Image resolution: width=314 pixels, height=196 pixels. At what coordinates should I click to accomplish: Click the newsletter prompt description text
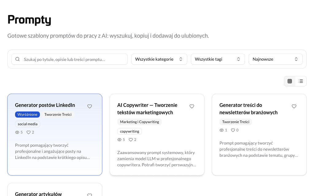pos(259,149)
